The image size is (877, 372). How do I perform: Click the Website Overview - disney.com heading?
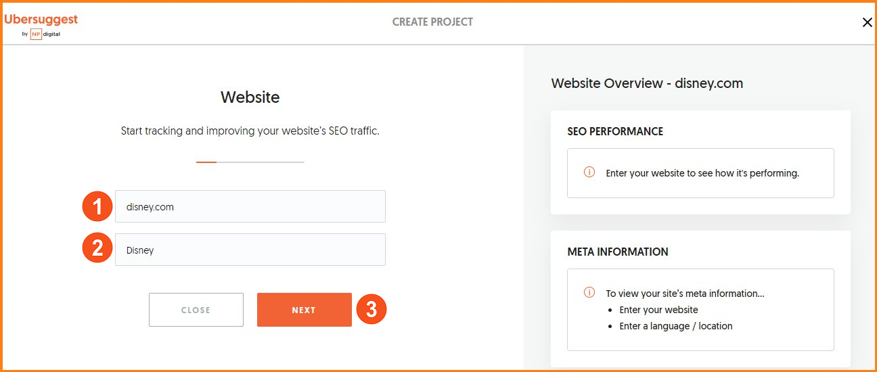click(647, 84)
